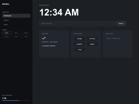Click the 1.3L hydration value
Image resolution: width=139 pixels, height=104 pixels.
4,98
